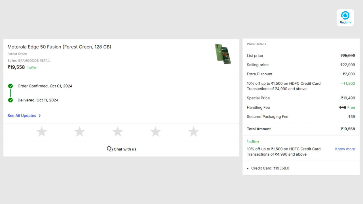Image resolution: width=363 pixels, height=204 pixels.
Task: Click the struck-through ₹25,999 list price
Action: point(348,56)
